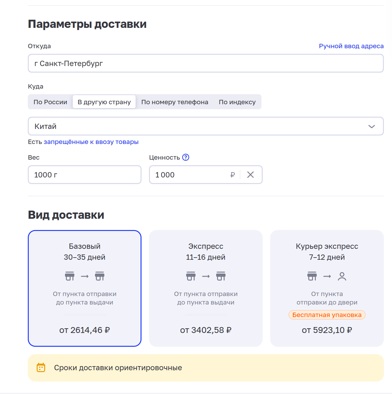Choose the Курьер экспресс delivery option
The width and height of the screenshot is (392, 394).
pyautogui.click(x=327, y=288)
